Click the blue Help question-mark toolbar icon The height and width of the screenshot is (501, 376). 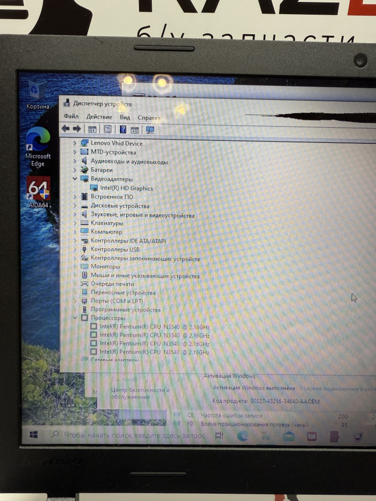click(x=123, y=129)
